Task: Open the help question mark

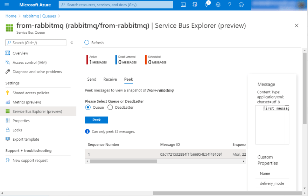Action: [230, 5]
